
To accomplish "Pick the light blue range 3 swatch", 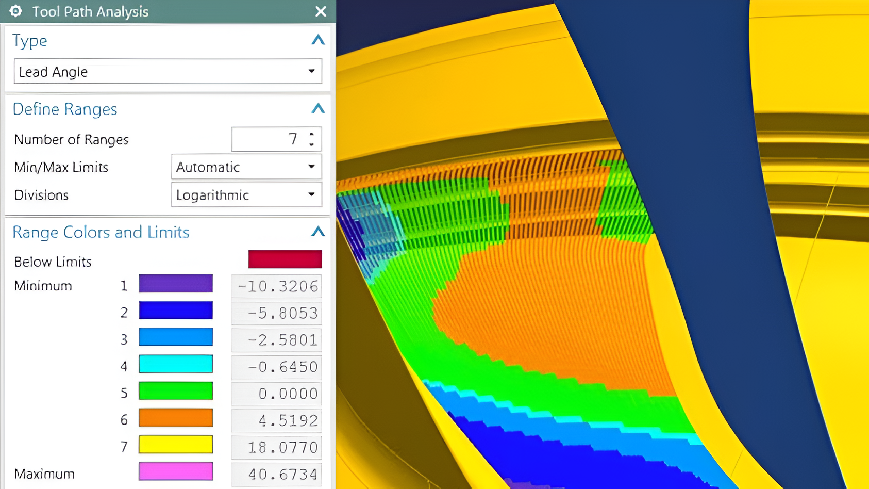I will point(176,337).
